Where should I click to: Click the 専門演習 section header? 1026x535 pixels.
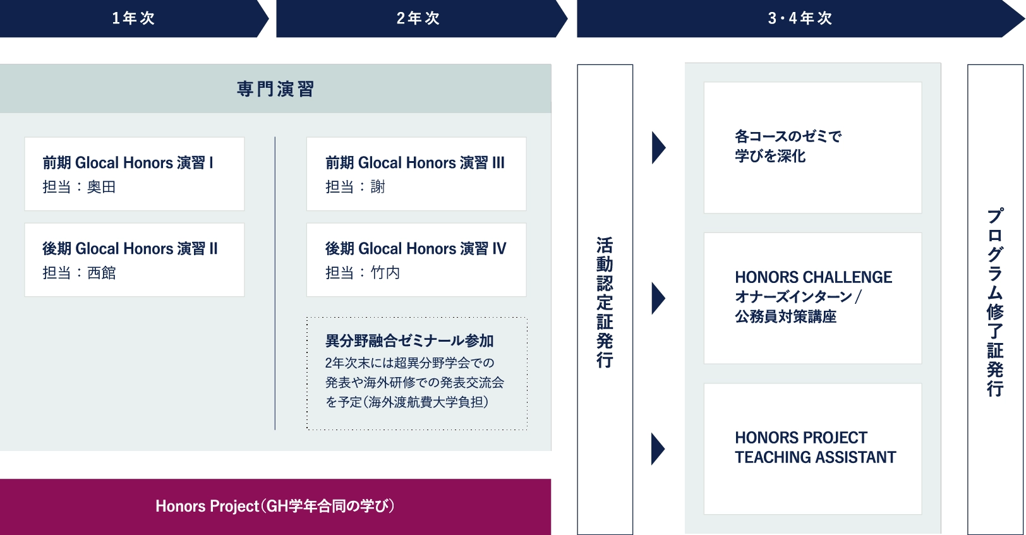pos(275,89)
